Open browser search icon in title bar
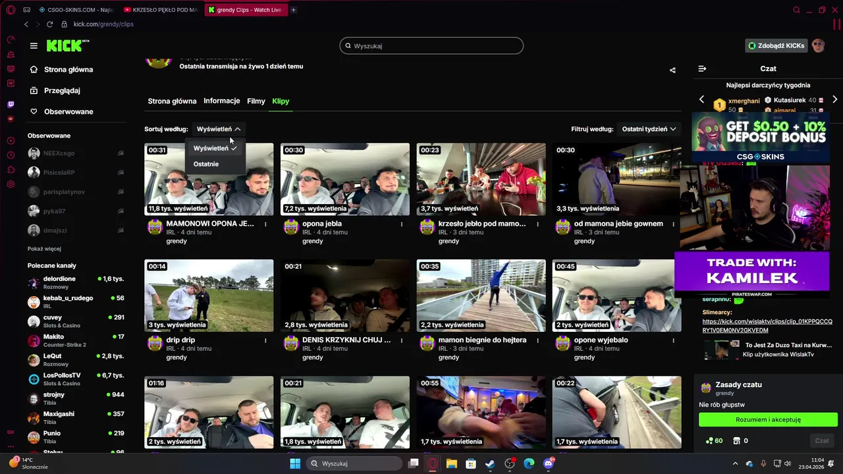Screen dimensions: 843x474 [796, 10]
